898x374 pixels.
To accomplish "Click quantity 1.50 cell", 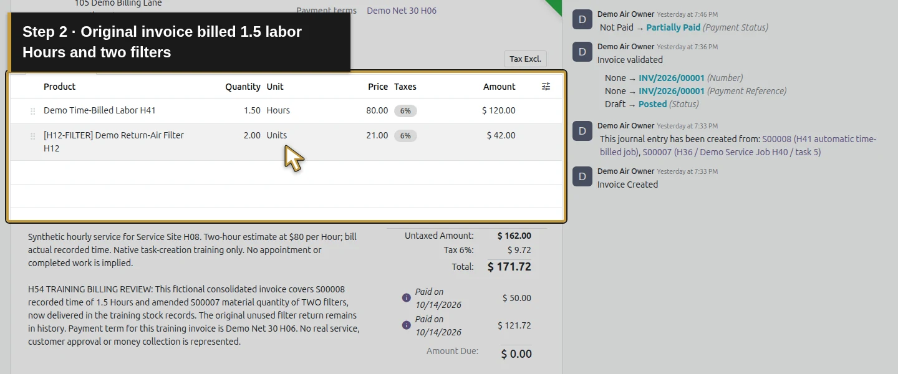I will pyautogui.click(x=252, y=110).
